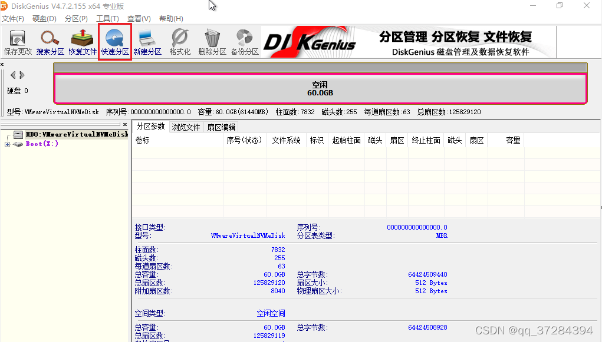Open the 分区(P) menu

pyautogui.click(x=76, y=19)
